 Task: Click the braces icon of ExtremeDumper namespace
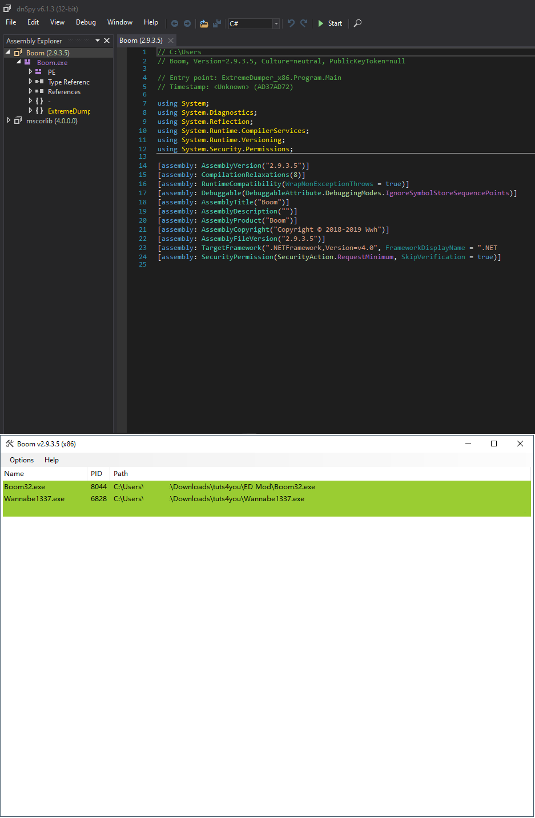tap(39, 111)
